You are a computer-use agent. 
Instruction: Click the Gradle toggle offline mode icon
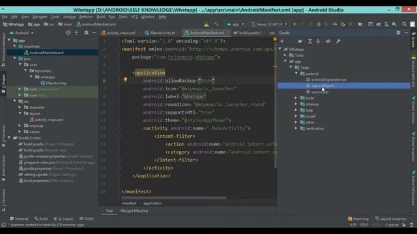point(328,41)
